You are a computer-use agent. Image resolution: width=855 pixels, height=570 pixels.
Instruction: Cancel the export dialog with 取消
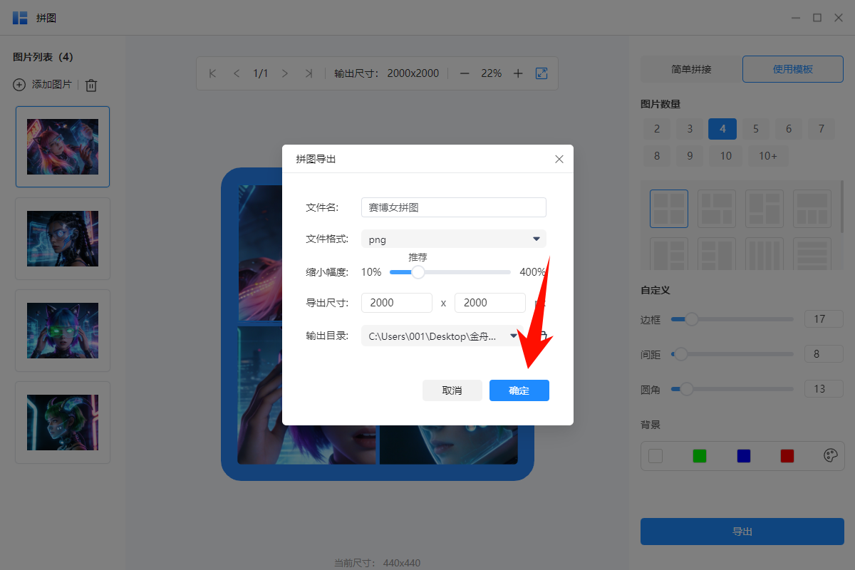[452, 390]
